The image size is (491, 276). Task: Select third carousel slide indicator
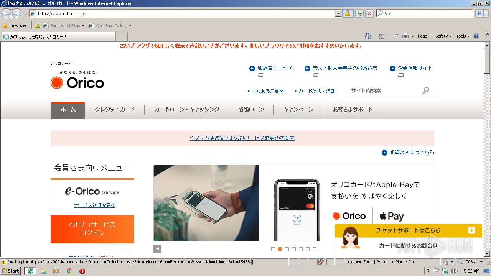tap(287, 249)
